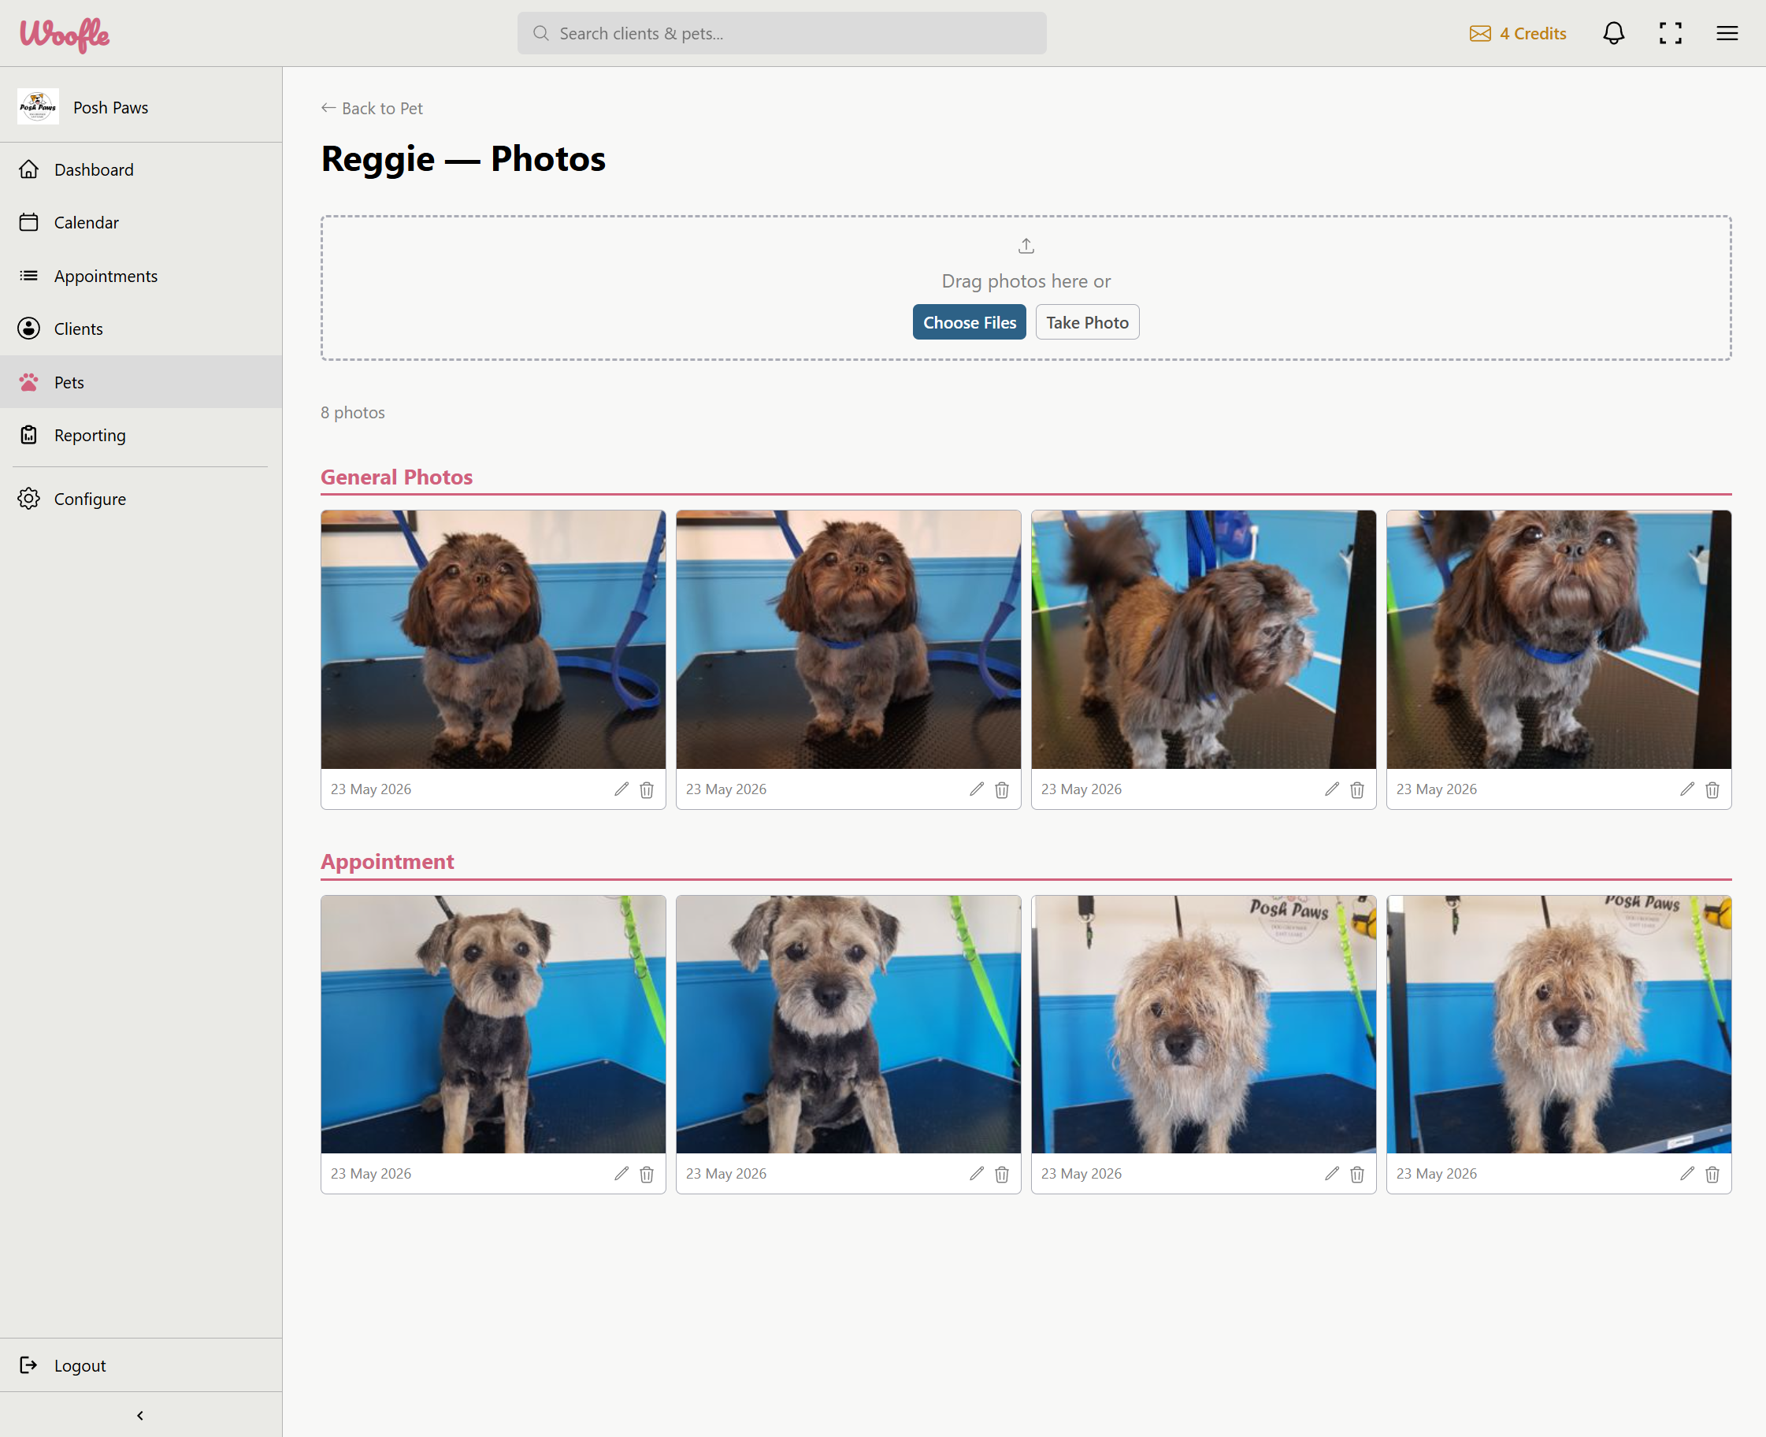
Task: Delete the third General Photos photo
Action: click(1356, 789)
